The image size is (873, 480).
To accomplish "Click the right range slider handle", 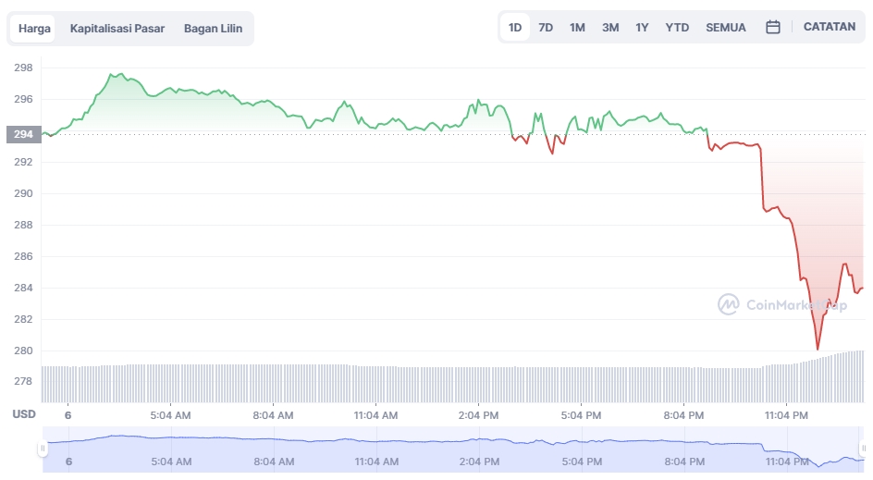I will point(861,449).
